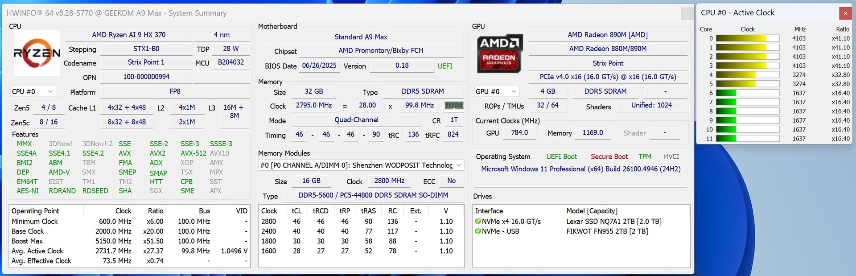
Task: Click Core 0 clock usage bar
Action: pos(748,38)
